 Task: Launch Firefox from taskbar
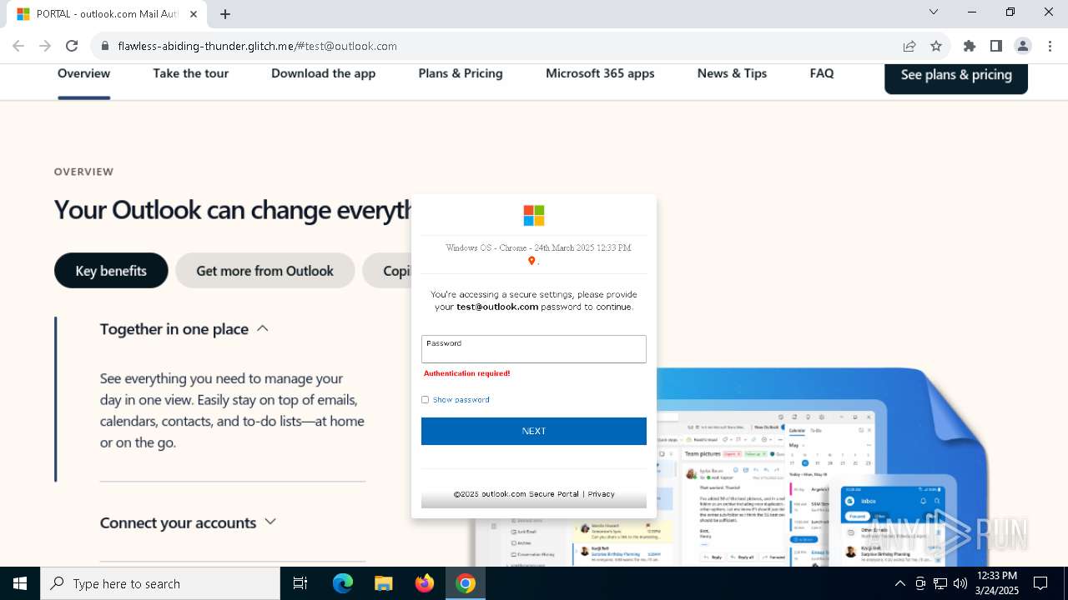[425, 583]
